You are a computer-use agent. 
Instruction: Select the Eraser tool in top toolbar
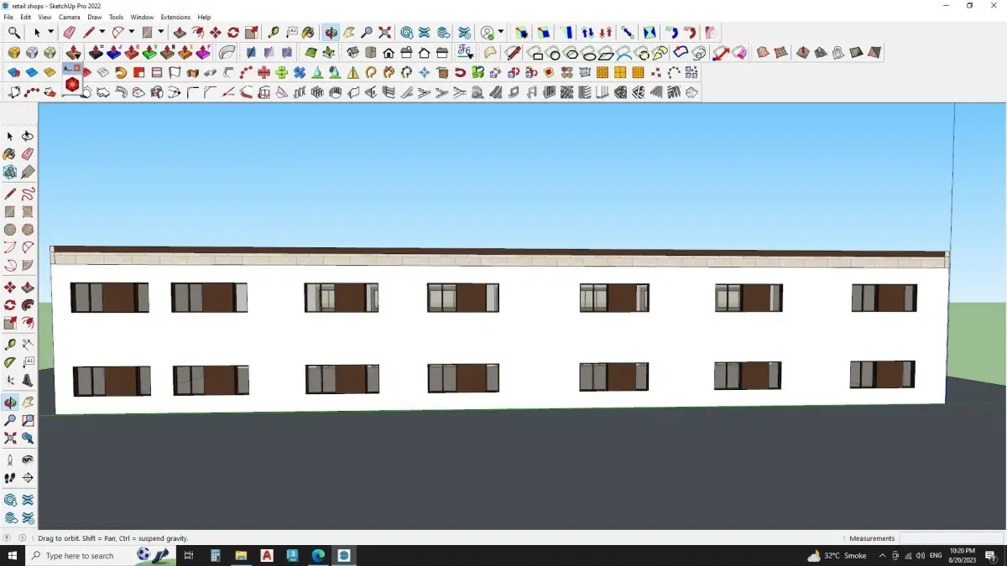pos(70,32)
